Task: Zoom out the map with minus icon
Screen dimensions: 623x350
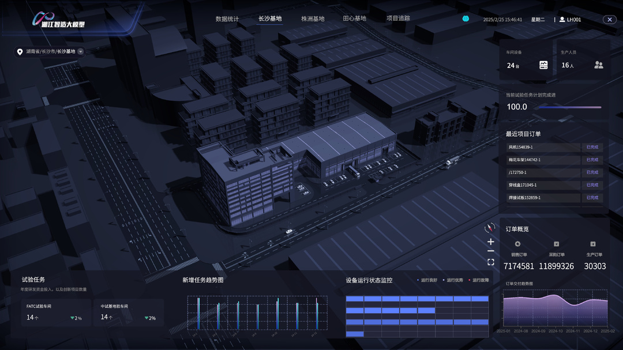Action: (491, 251)
